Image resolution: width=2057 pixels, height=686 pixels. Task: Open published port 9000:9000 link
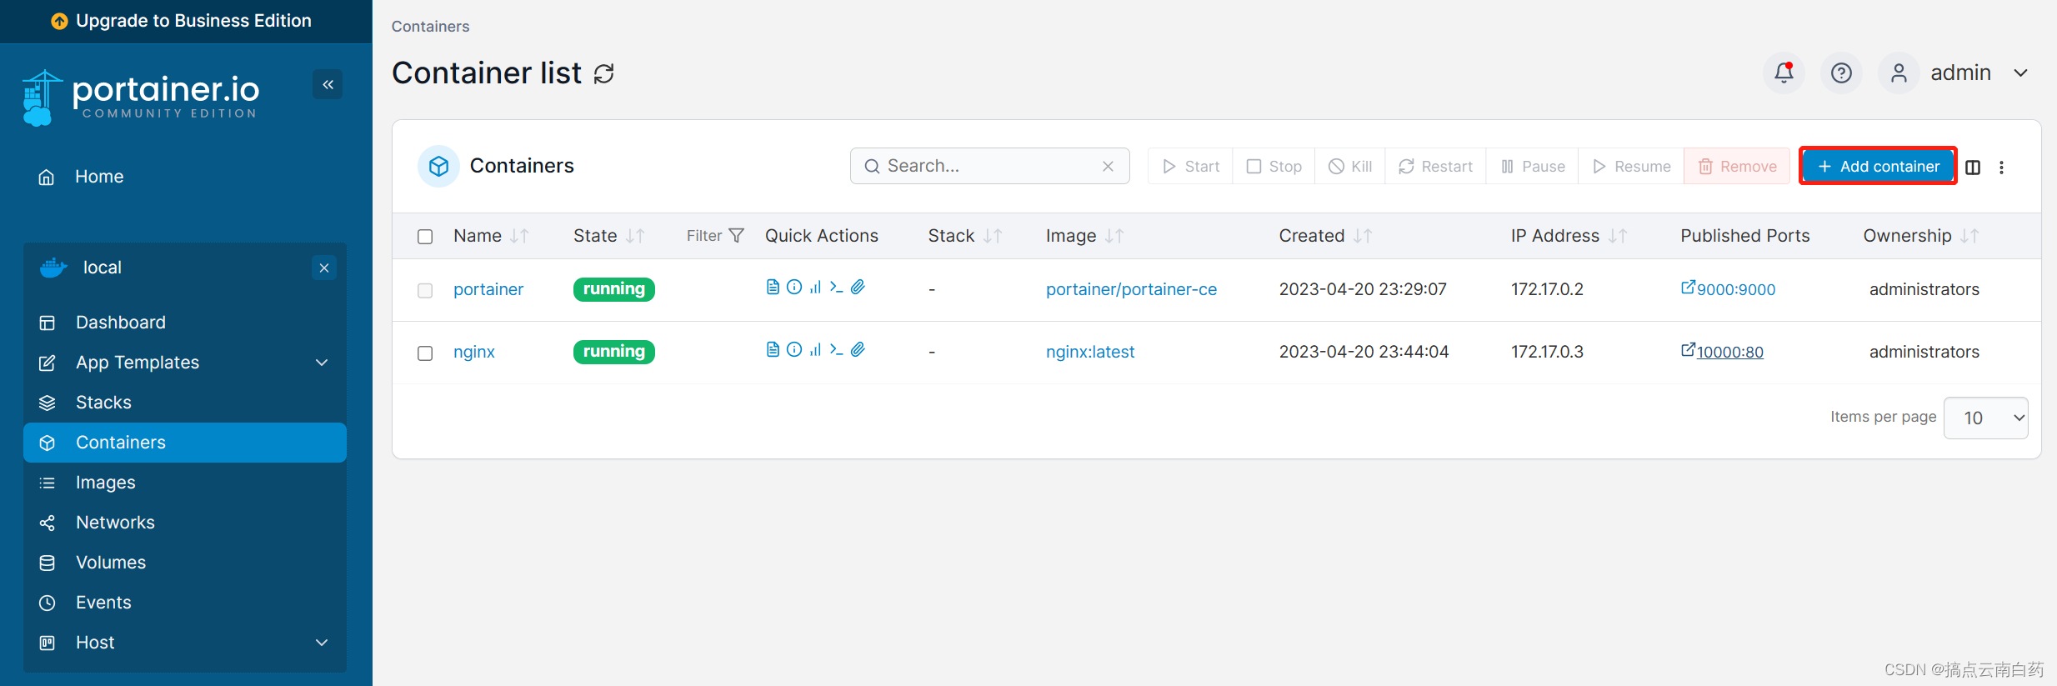coord(1728,289)
